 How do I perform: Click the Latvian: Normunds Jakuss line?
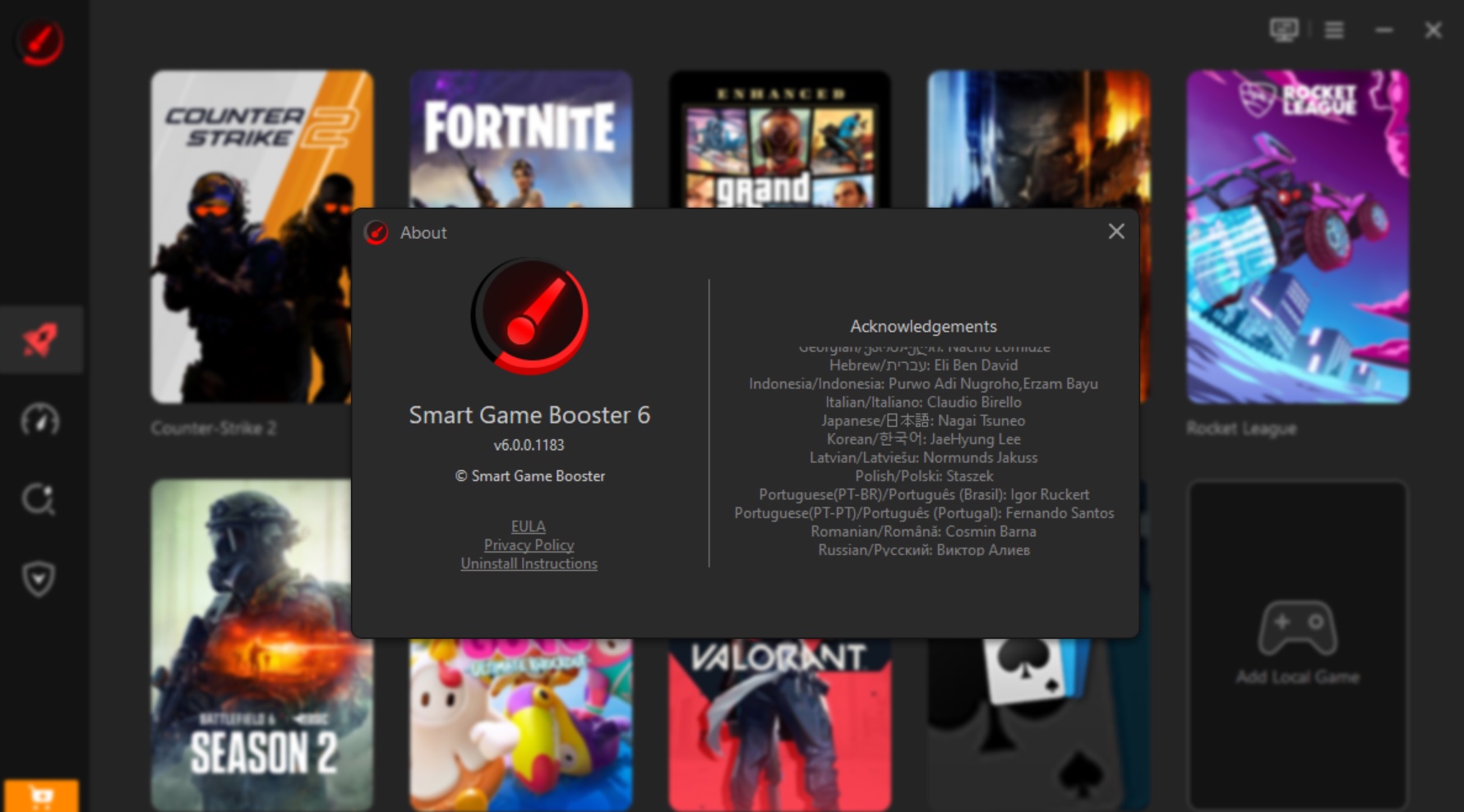tap(923, 457)
